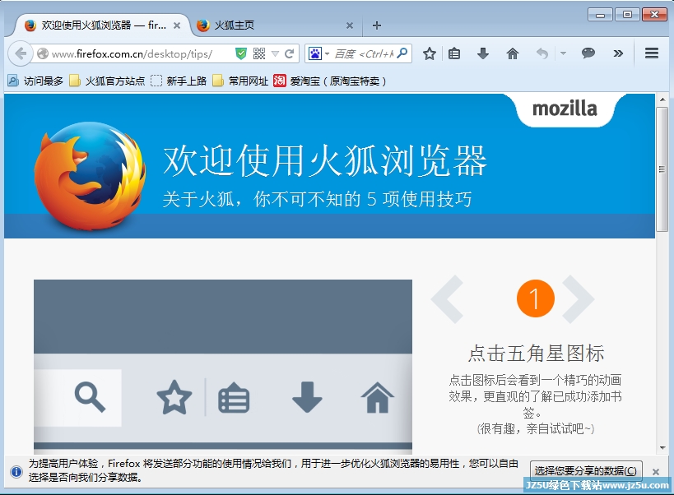Expand the dropdown next to the undo arrow
The width and height of the screenshot is (674, 495).
pyautogui.click(x=563, y=53)
